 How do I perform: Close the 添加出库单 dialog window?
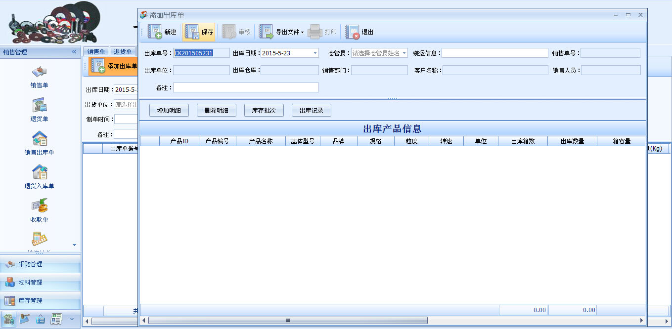point(640,15)
